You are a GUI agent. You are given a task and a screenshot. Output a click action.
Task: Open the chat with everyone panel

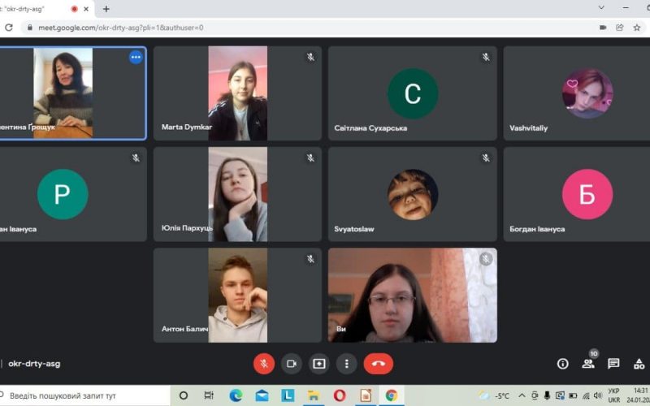tap(613, 364)
